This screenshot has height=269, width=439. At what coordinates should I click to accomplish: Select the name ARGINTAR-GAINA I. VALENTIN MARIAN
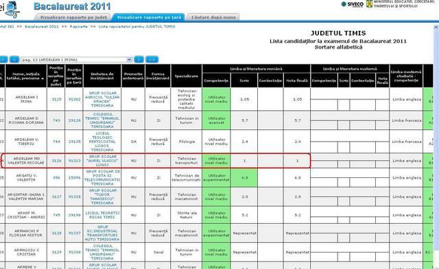[26, 196]
